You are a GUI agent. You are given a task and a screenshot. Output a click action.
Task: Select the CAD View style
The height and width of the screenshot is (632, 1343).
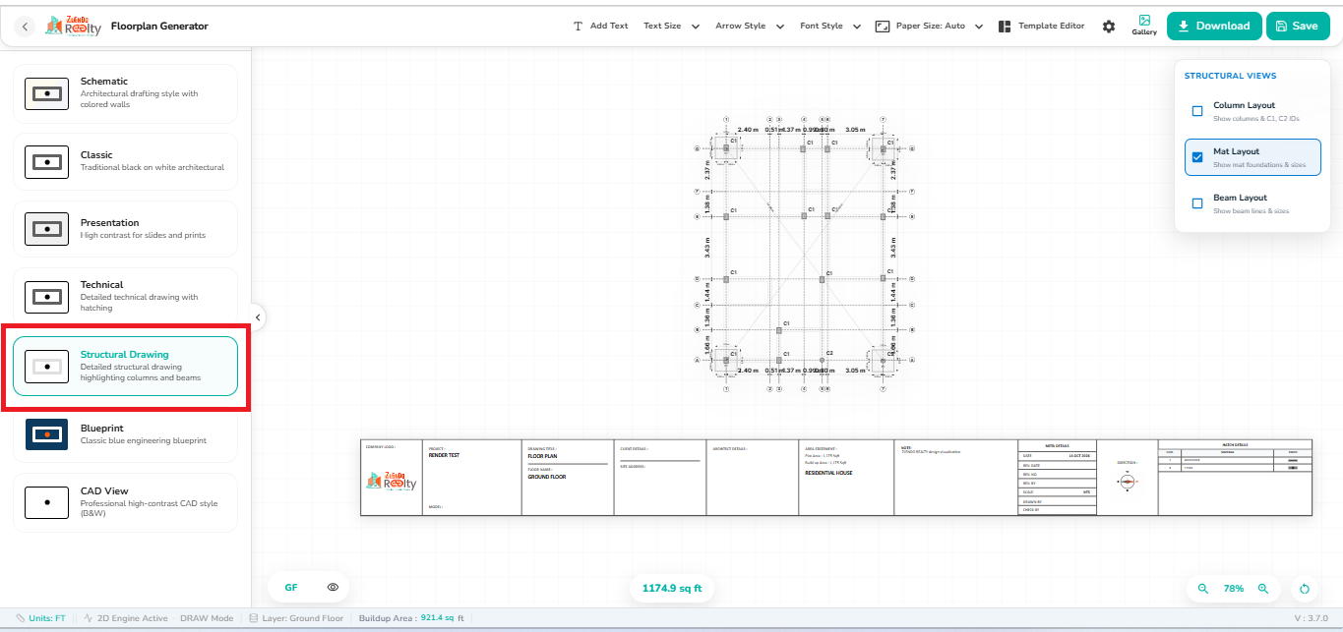click(x=125, y=502)
